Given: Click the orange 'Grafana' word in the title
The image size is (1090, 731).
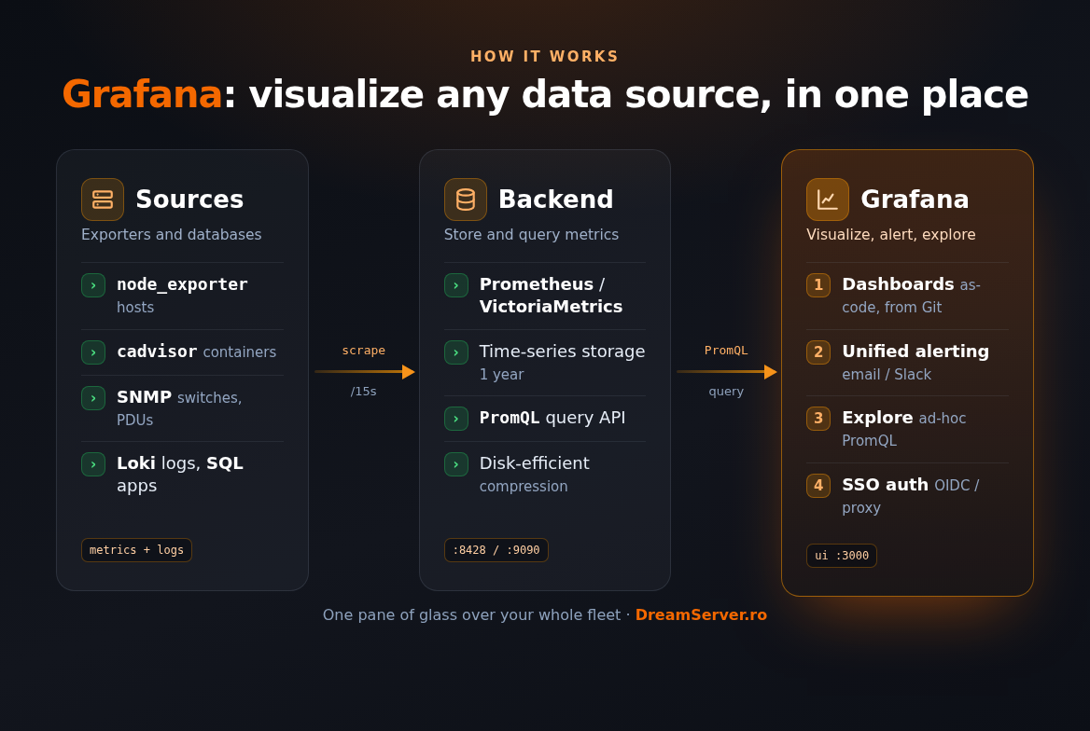Looking at the screenshot, I should coord(143,94).
